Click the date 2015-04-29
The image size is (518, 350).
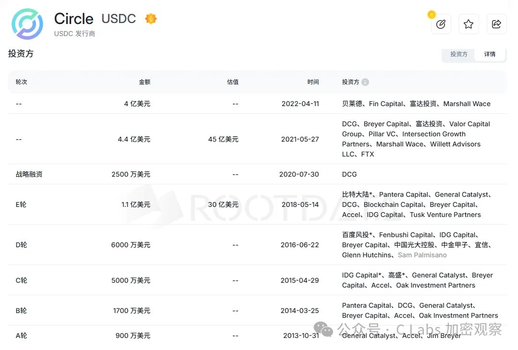pos(300,280)
